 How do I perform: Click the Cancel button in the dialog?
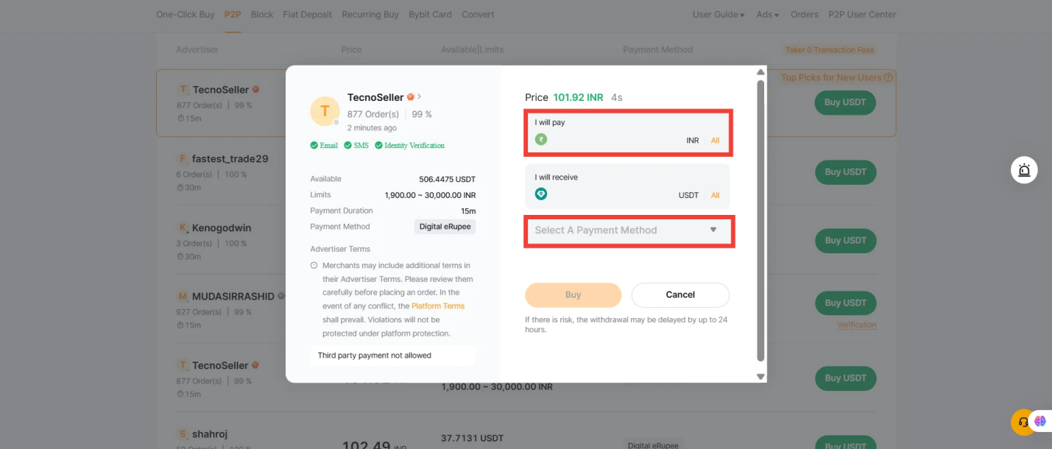(x=679, y=294)
